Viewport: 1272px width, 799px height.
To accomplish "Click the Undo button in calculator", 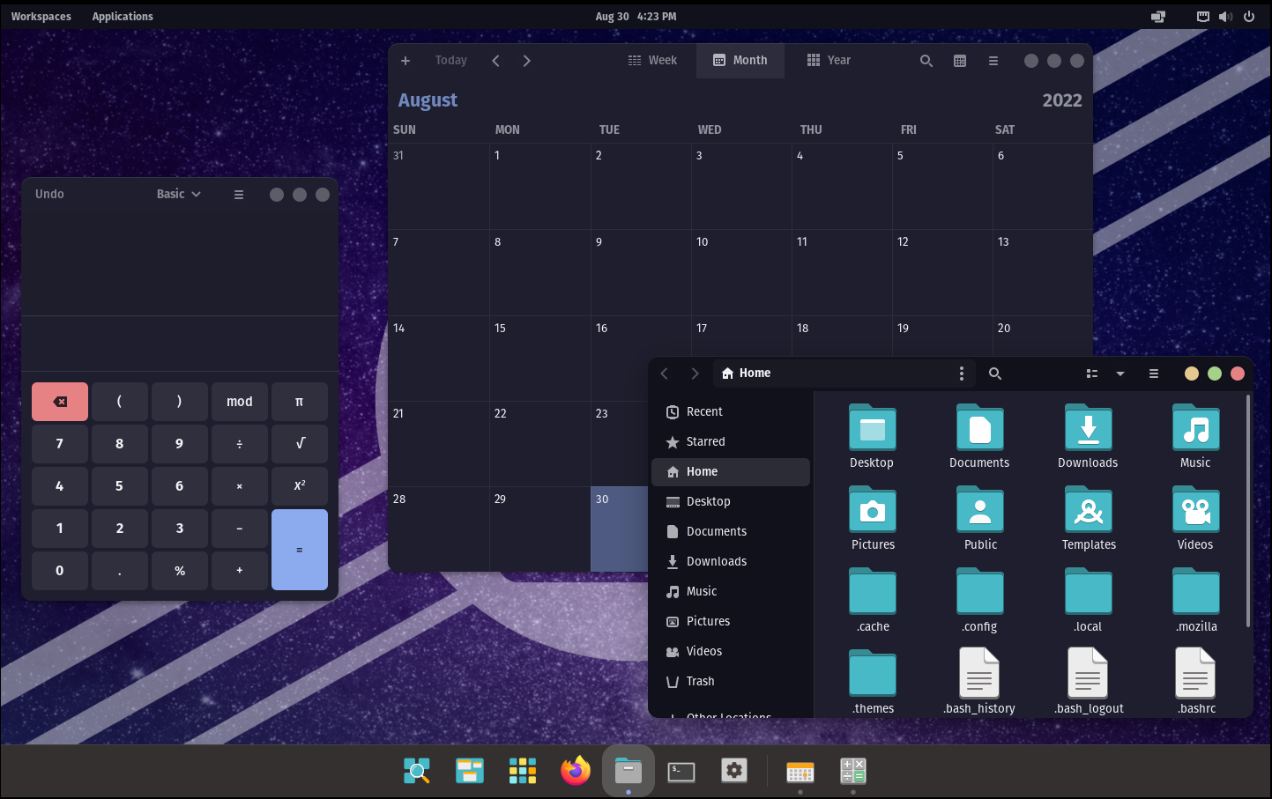I will [49, 194].
